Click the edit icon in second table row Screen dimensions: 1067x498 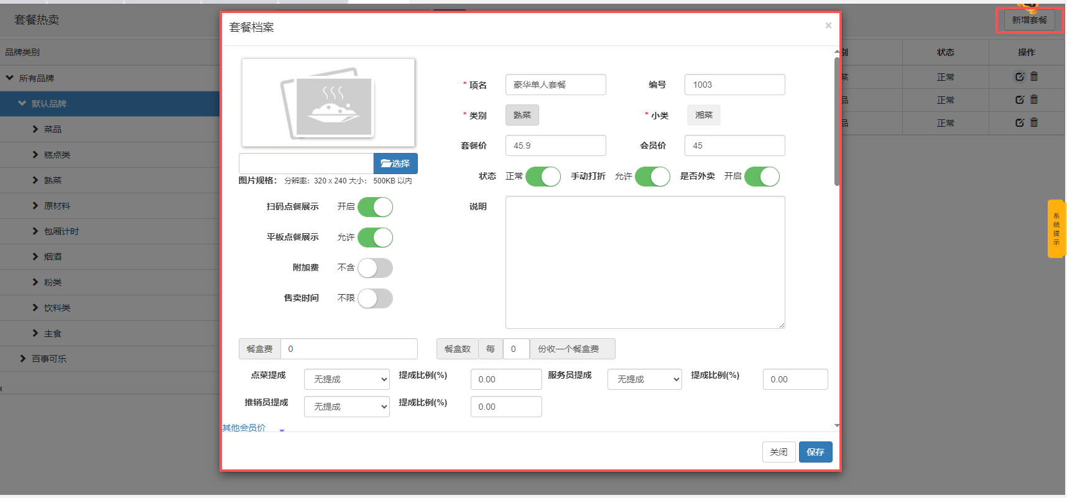pyautogui.click(x=1020, y=100)
